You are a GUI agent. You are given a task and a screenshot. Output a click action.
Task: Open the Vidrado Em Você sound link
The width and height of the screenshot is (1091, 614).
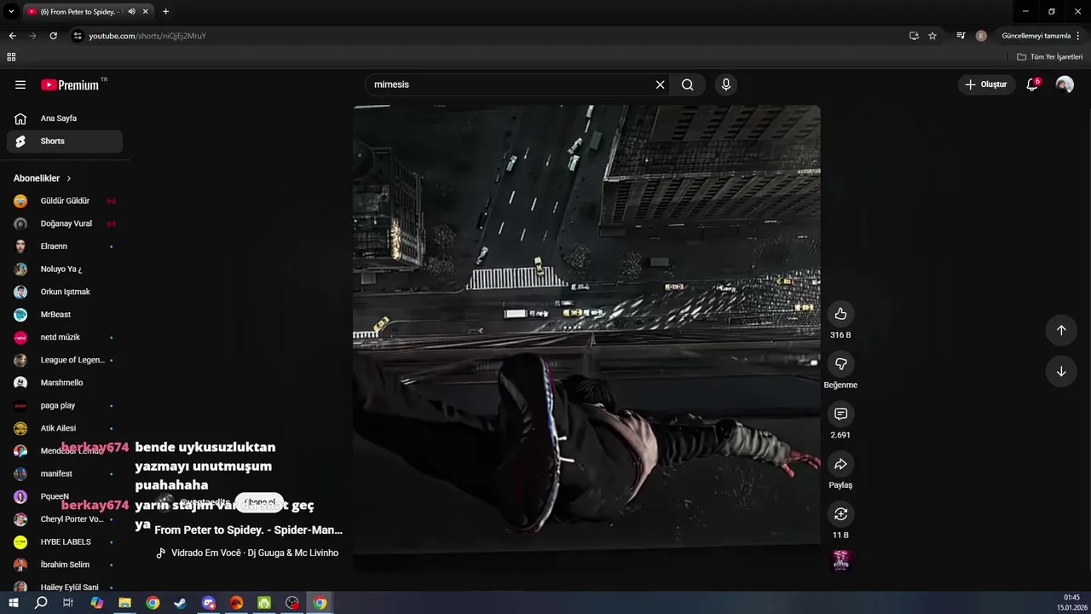click(247, 553)
